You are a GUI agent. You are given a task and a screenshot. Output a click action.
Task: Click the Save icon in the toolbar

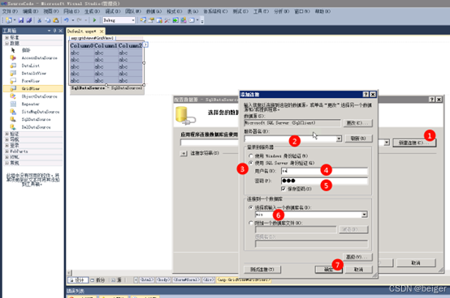21,20
